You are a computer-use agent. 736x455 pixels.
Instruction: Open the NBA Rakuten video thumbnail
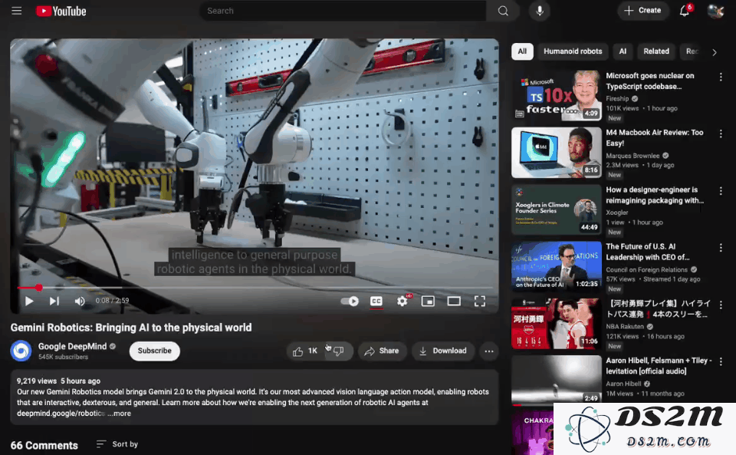(x=557, y=324)
